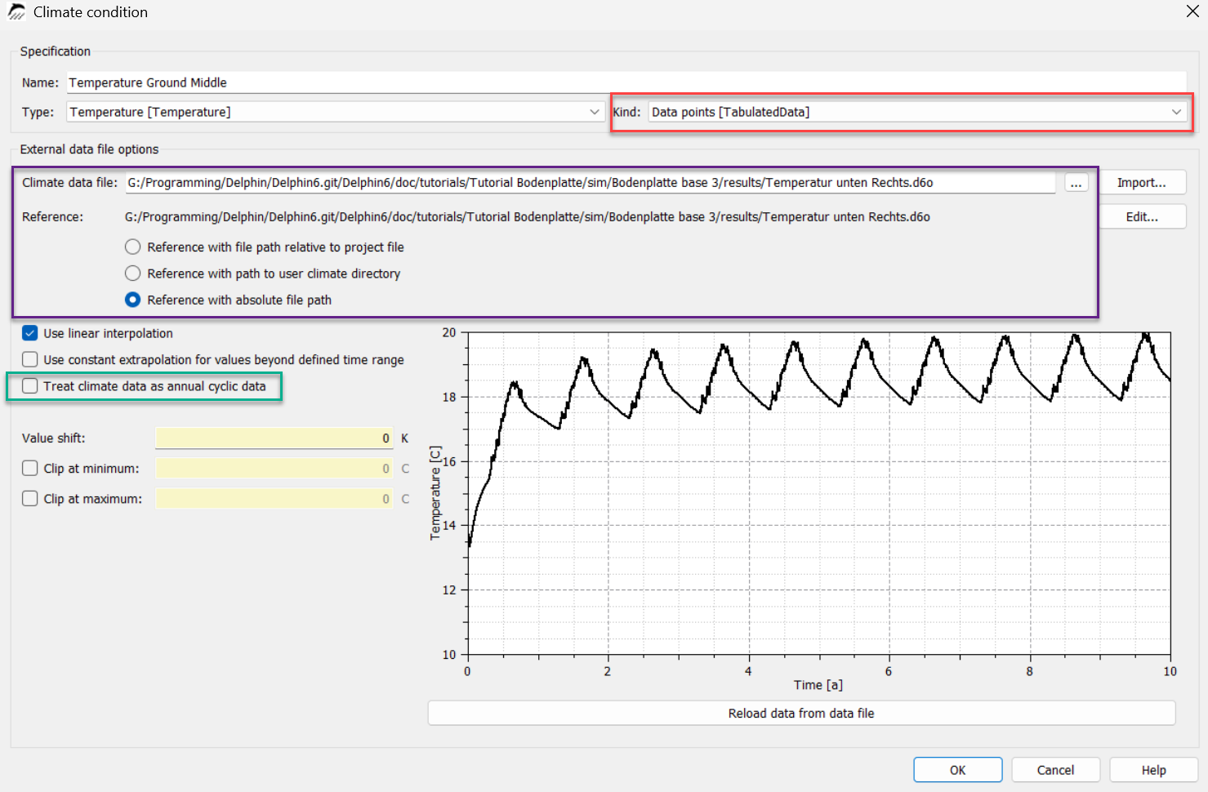Click the Climate data file path field
This screenshot has height=792, width=1208.
coord(591,183)
